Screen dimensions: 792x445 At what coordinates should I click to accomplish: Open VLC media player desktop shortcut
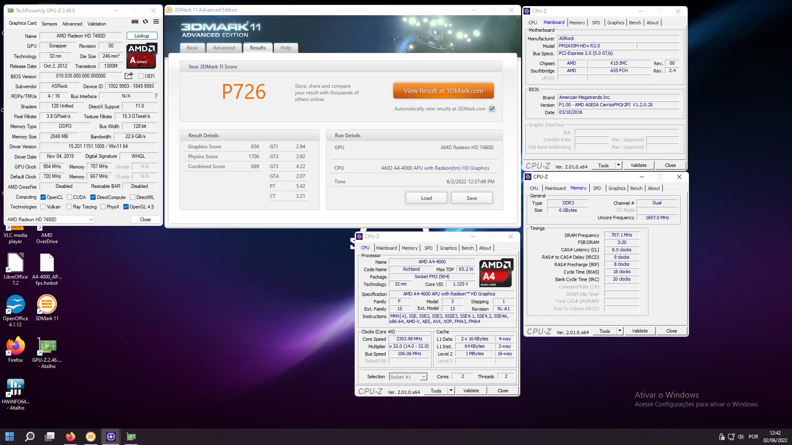15,235
